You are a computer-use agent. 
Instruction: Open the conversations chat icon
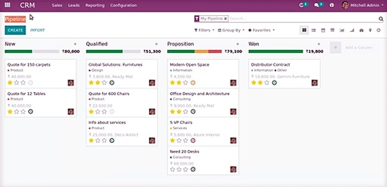(x=316, y=5)
